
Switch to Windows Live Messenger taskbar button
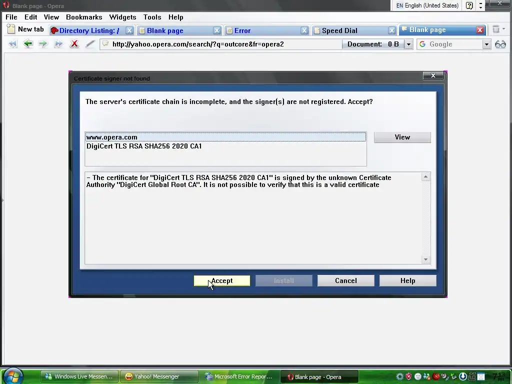point(79,376)
